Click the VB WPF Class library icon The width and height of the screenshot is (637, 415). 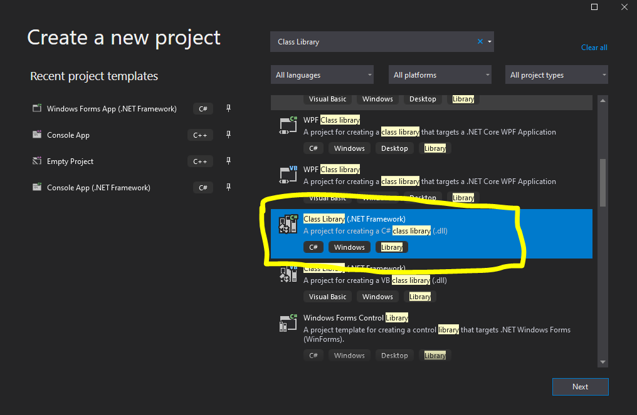click(x=288, y=175)
